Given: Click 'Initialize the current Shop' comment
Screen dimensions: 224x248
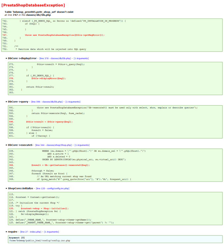Looking at the screenshot, I should 37,203.
